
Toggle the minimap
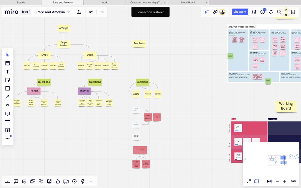[257, 181]
